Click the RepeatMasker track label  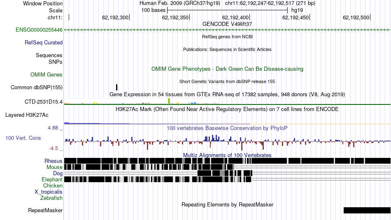pyautogui.click(x=45, y=211)
